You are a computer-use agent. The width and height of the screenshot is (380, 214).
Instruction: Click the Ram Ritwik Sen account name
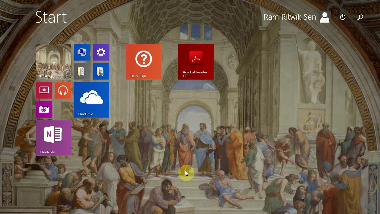click(x=290, y=17)
